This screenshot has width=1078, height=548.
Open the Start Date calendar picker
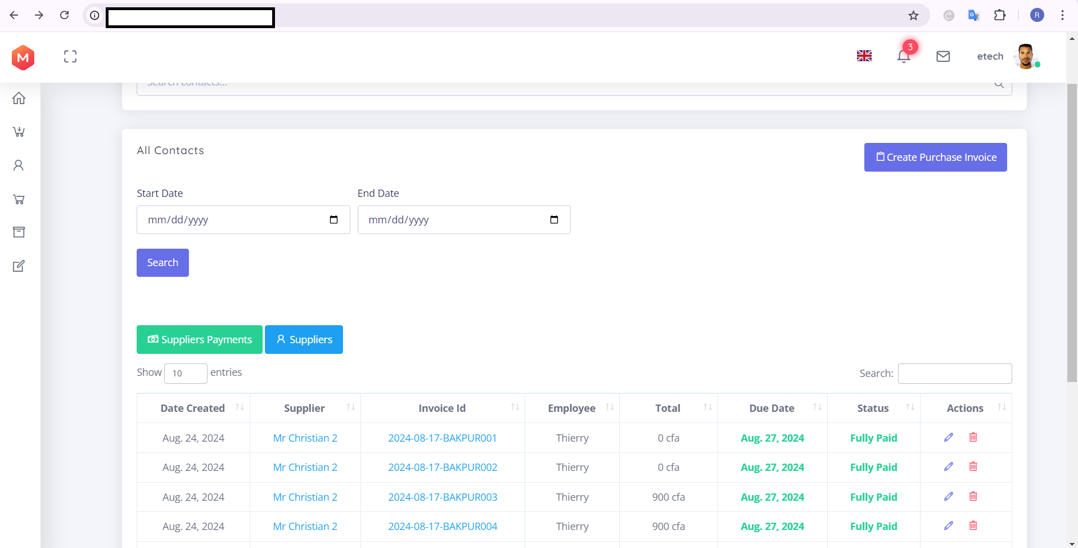point(333,219)
